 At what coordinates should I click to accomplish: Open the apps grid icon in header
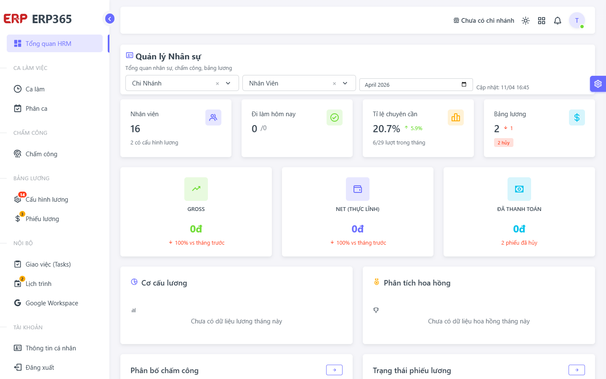pos(542,21)
